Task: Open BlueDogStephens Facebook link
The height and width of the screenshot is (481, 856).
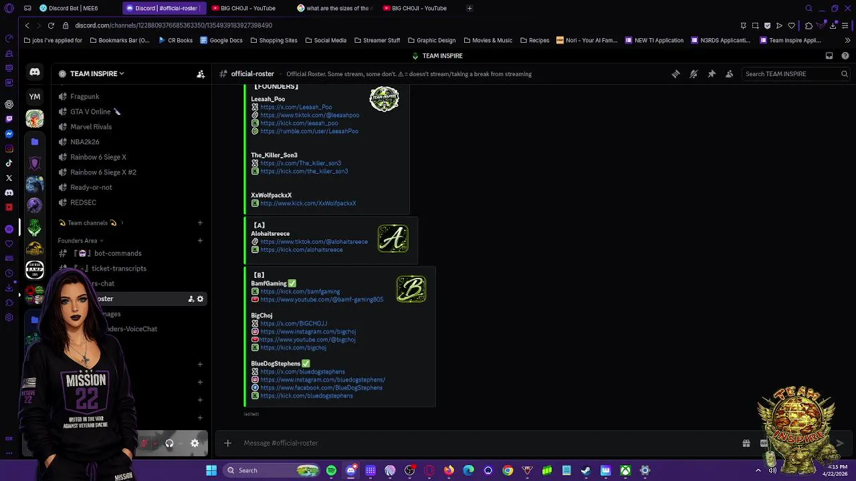Action: pyautogui.click(x=322, y=387)
